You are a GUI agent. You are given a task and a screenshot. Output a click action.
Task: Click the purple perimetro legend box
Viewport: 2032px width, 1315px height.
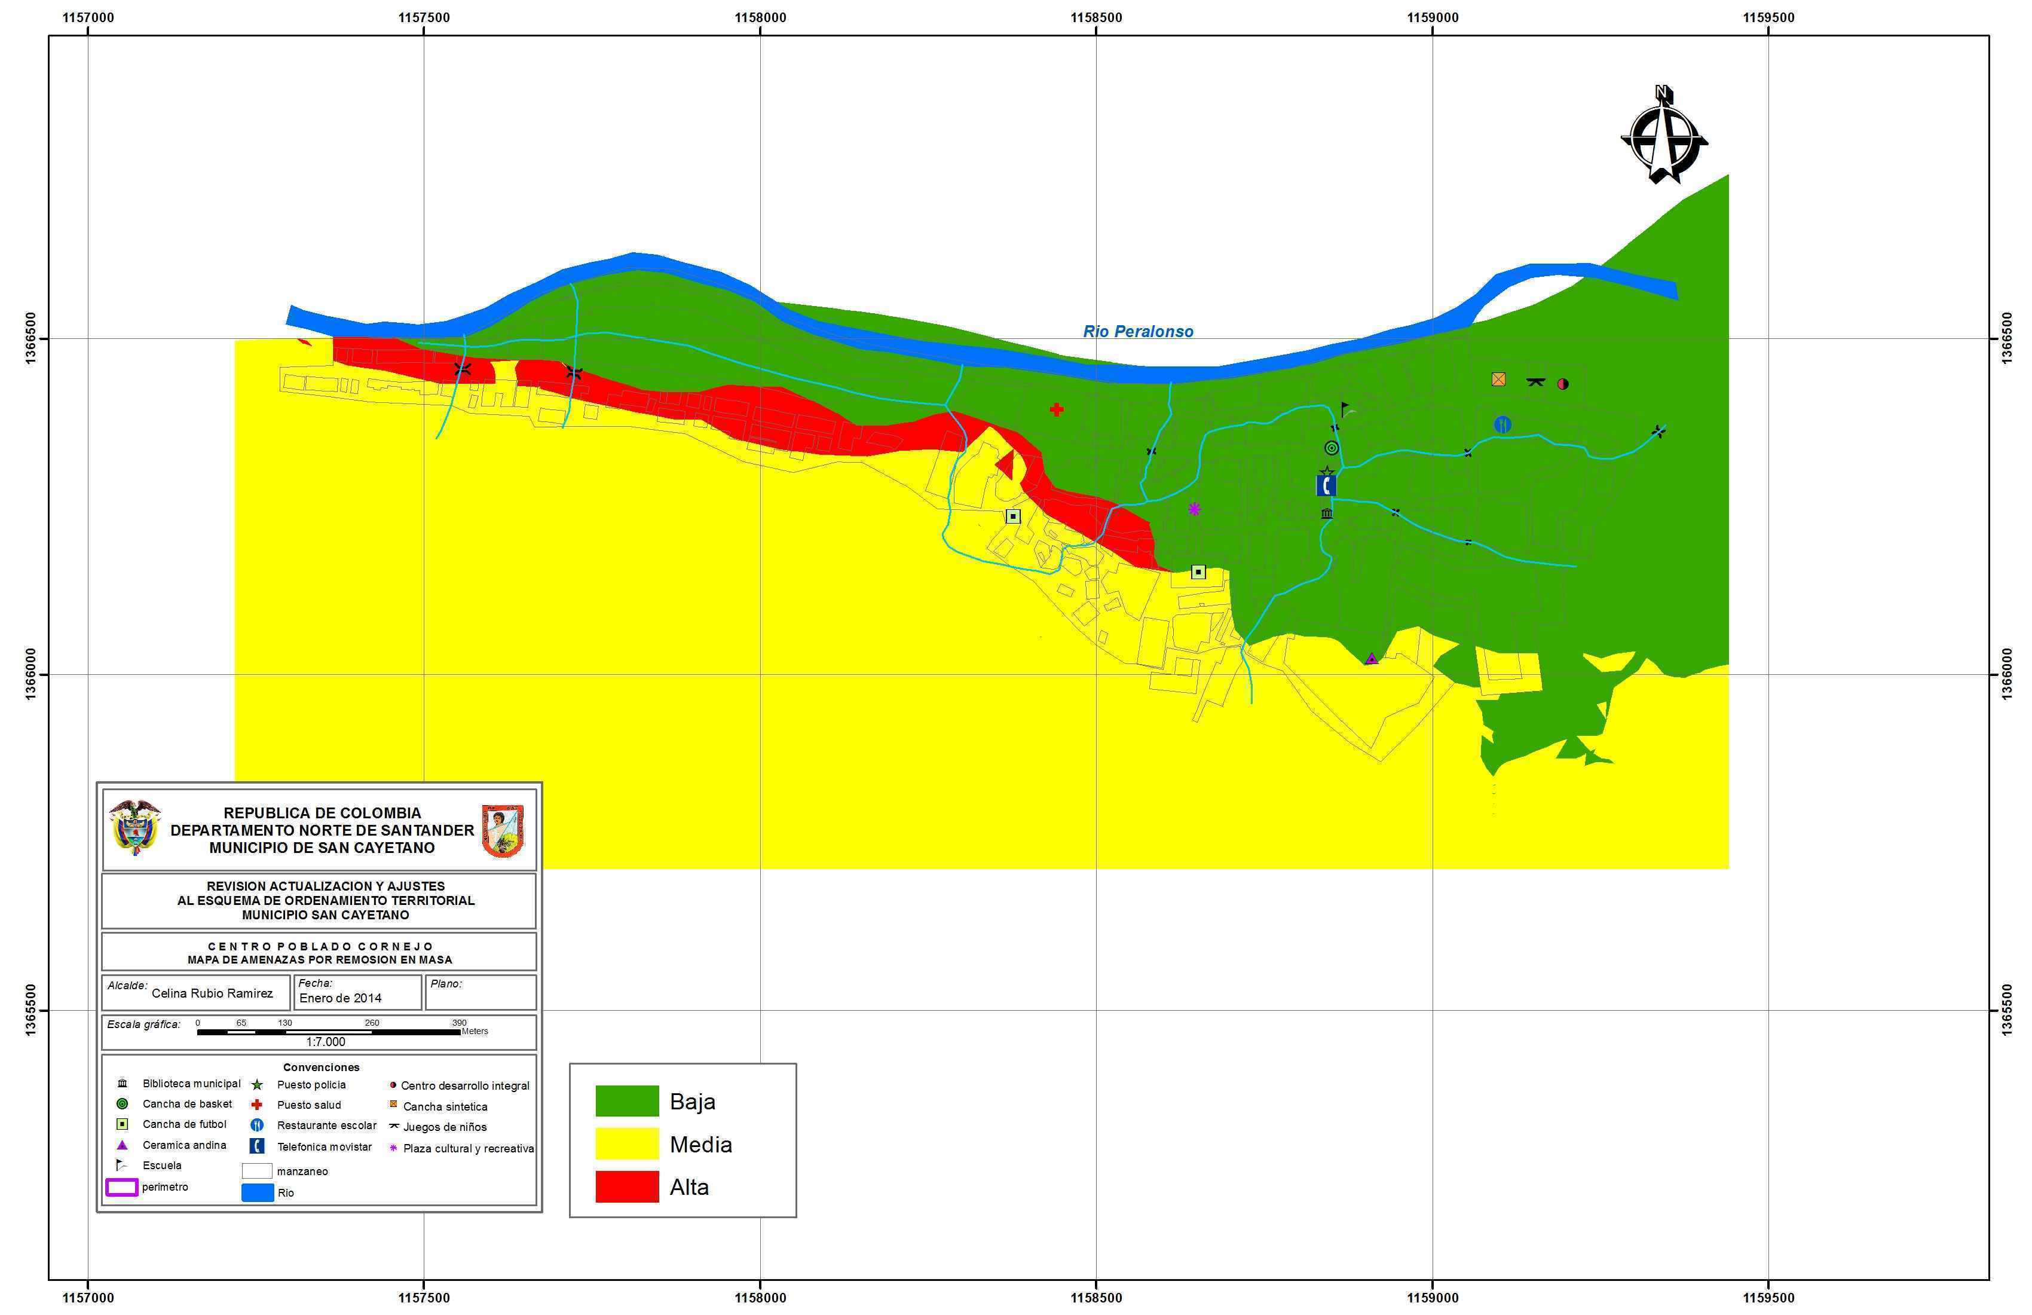pyautogui.click(x=121, y=1188)
